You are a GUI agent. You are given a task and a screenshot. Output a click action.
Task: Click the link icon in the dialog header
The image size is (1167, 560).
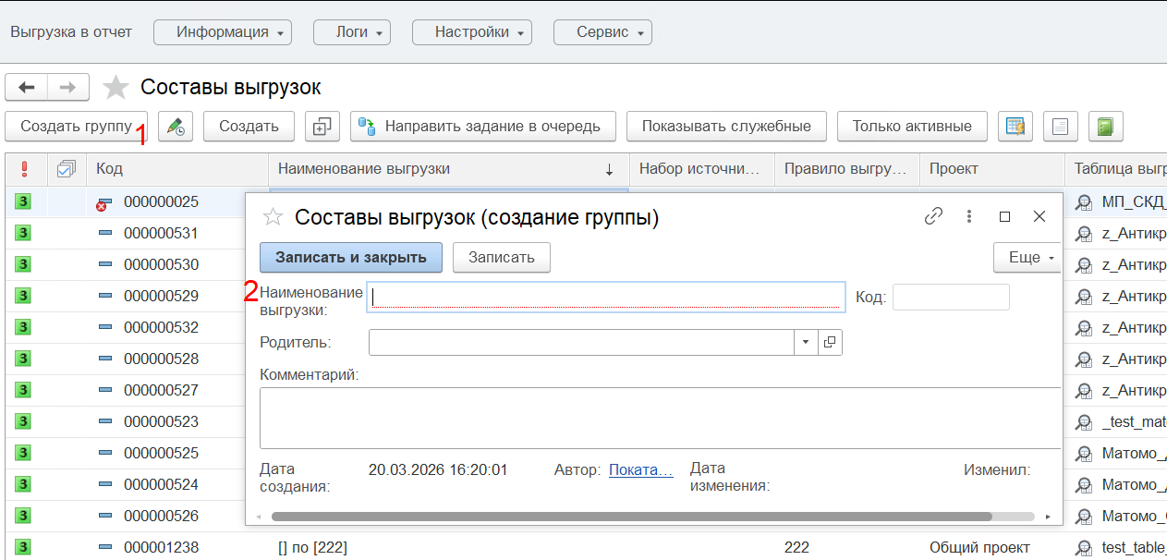coord(933,216)
